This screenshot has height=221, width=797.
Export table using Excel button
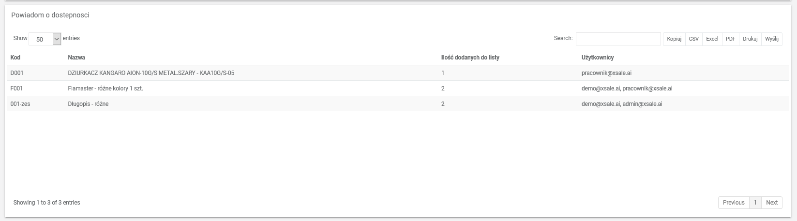click(712, 39)
